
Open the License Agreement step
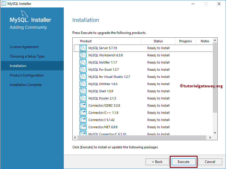click(x=24, y=47)
